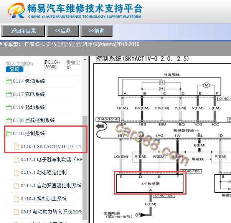This screenshot has width=231, height=223.
Task: Click the 当前车型 vehicle info text
Action: point(70,44)
